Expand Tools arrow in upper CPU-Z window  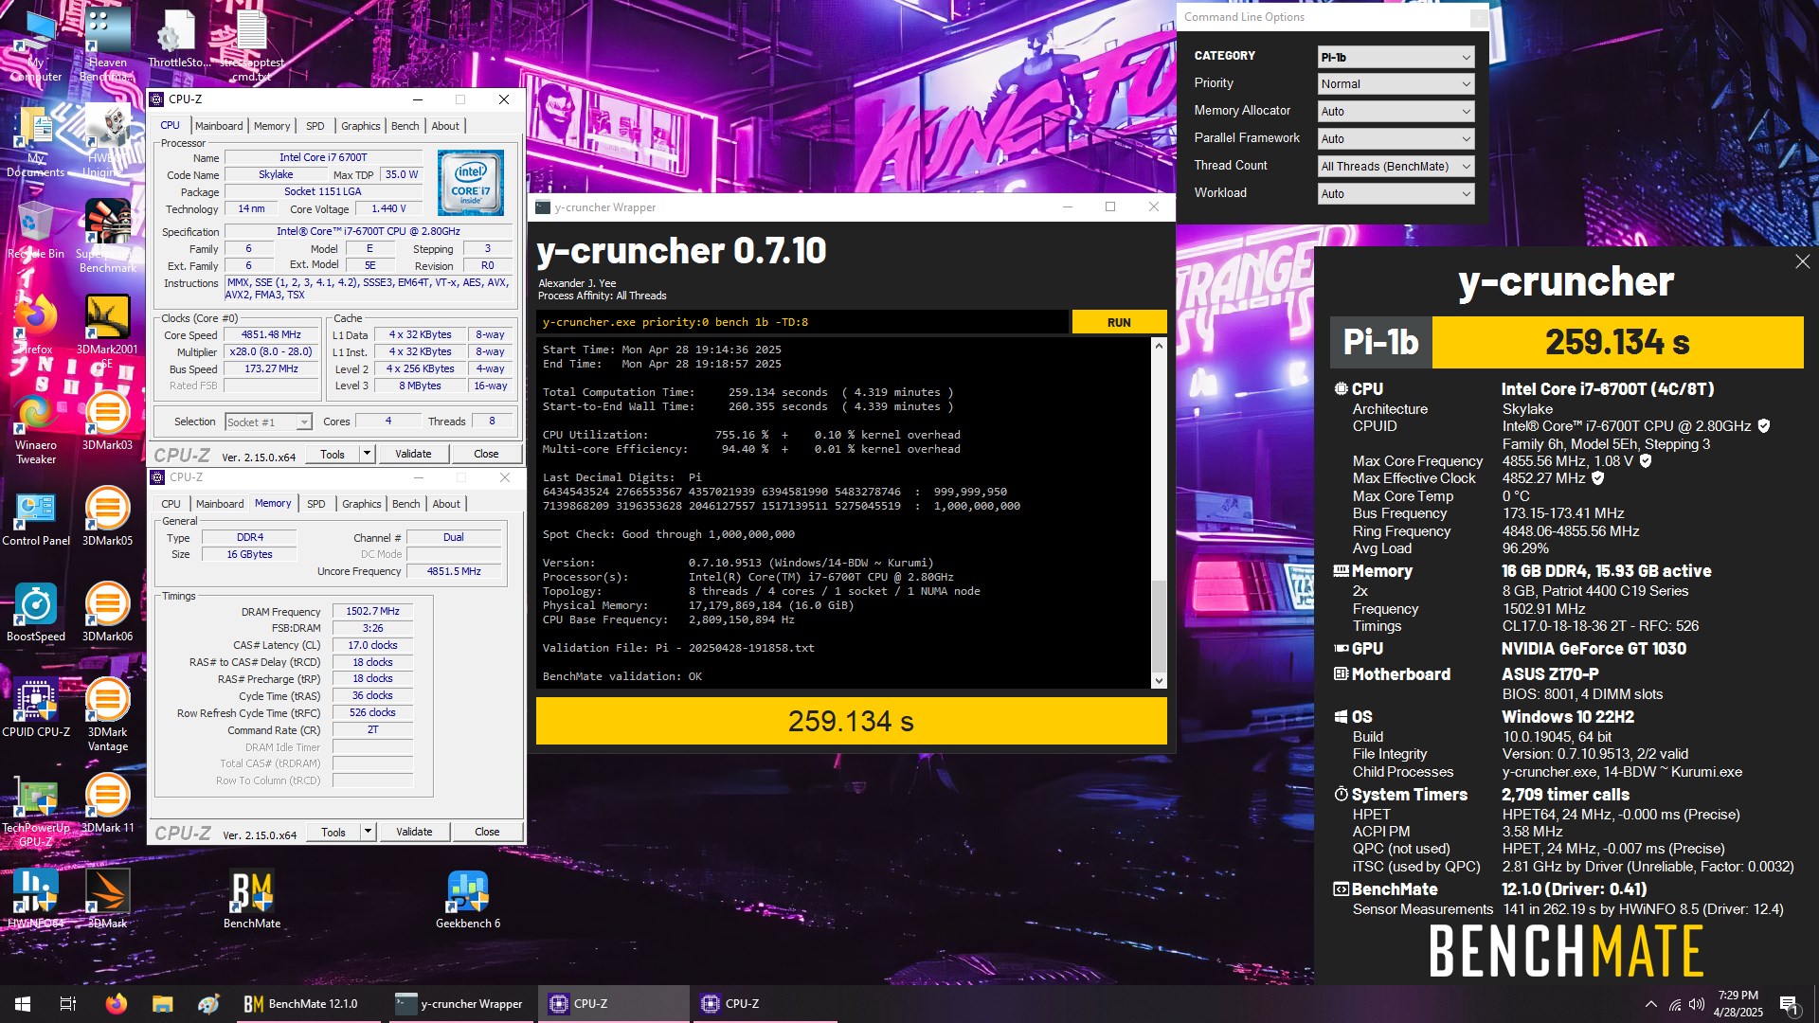click(x=367, y=454)
